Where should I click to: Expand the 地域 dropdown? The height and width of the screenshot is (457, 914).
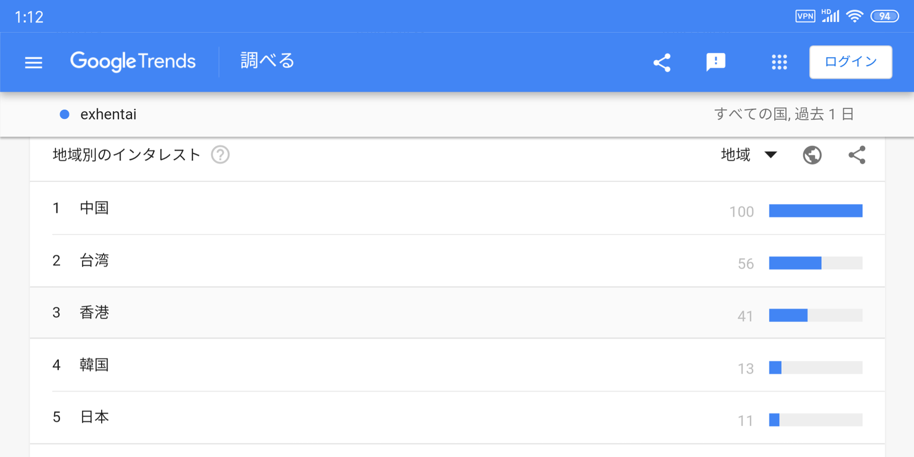(x=749, y=155)
